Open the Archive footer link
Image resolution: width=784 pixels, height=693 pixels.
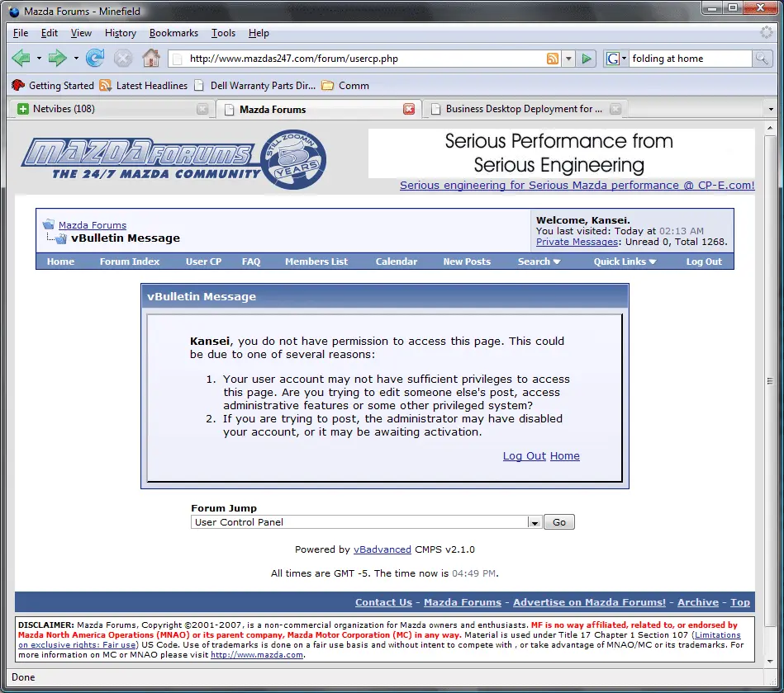tap(698, 602)
